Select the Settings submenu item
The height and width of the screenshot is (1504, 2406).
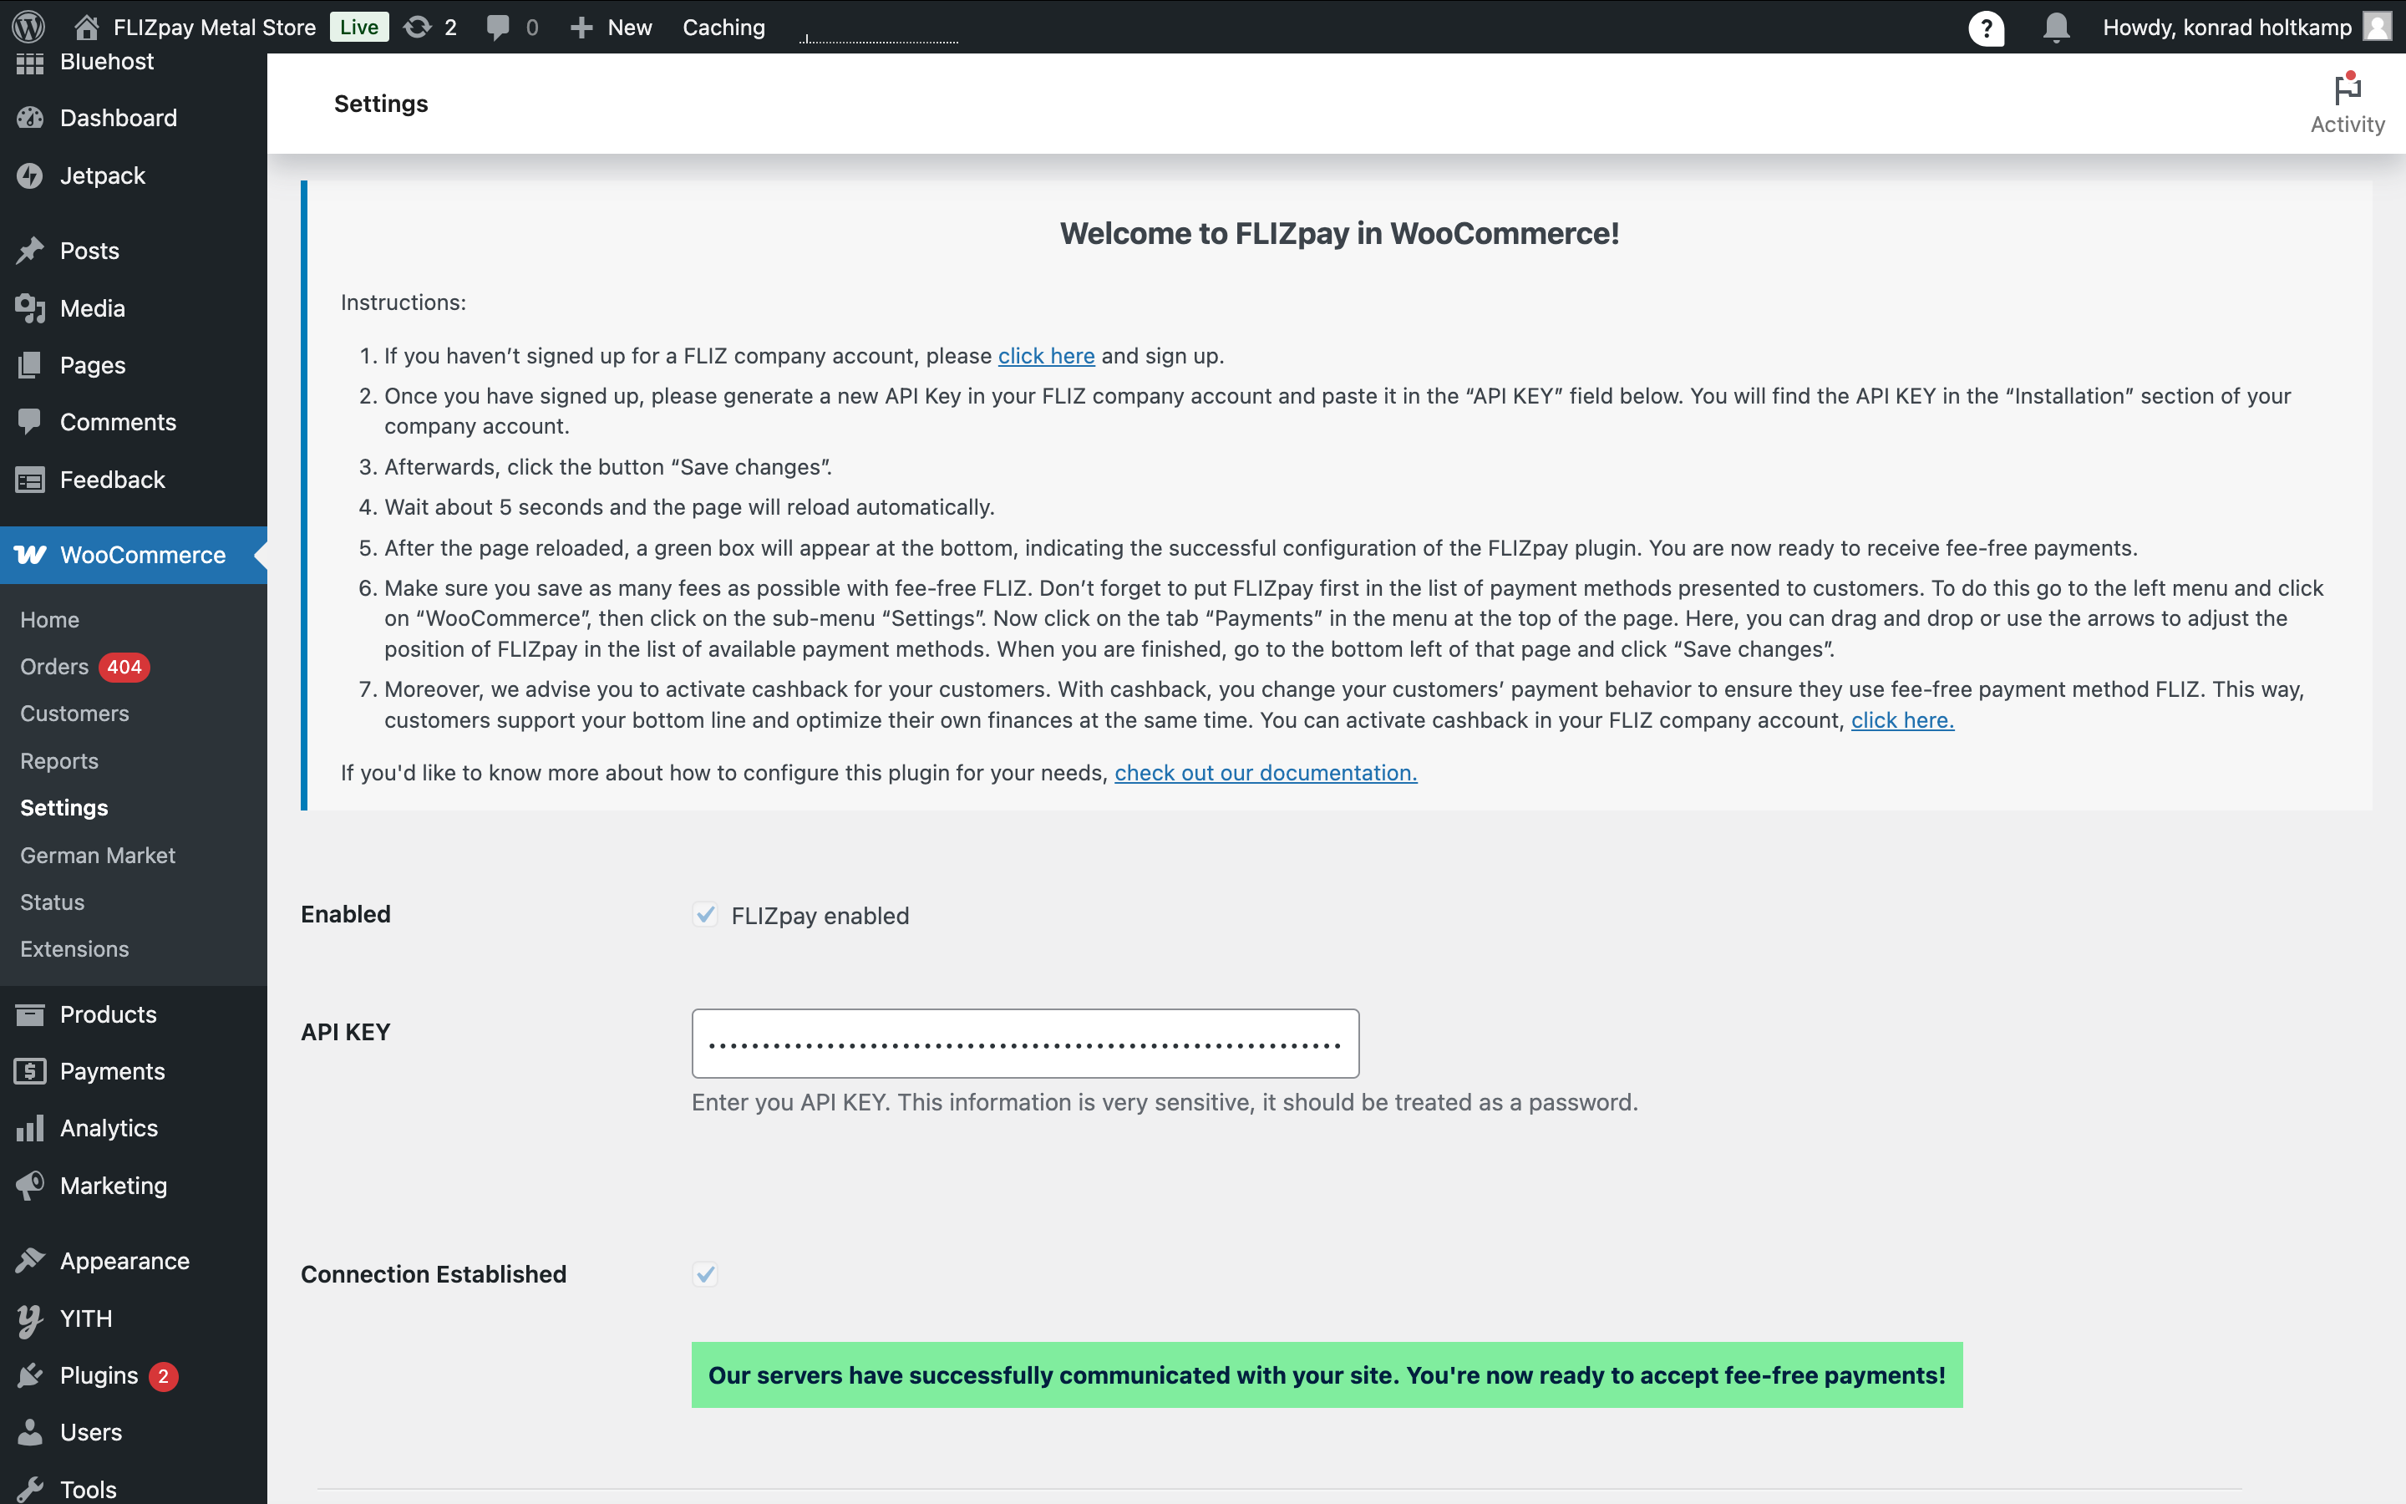coord(64,808)
